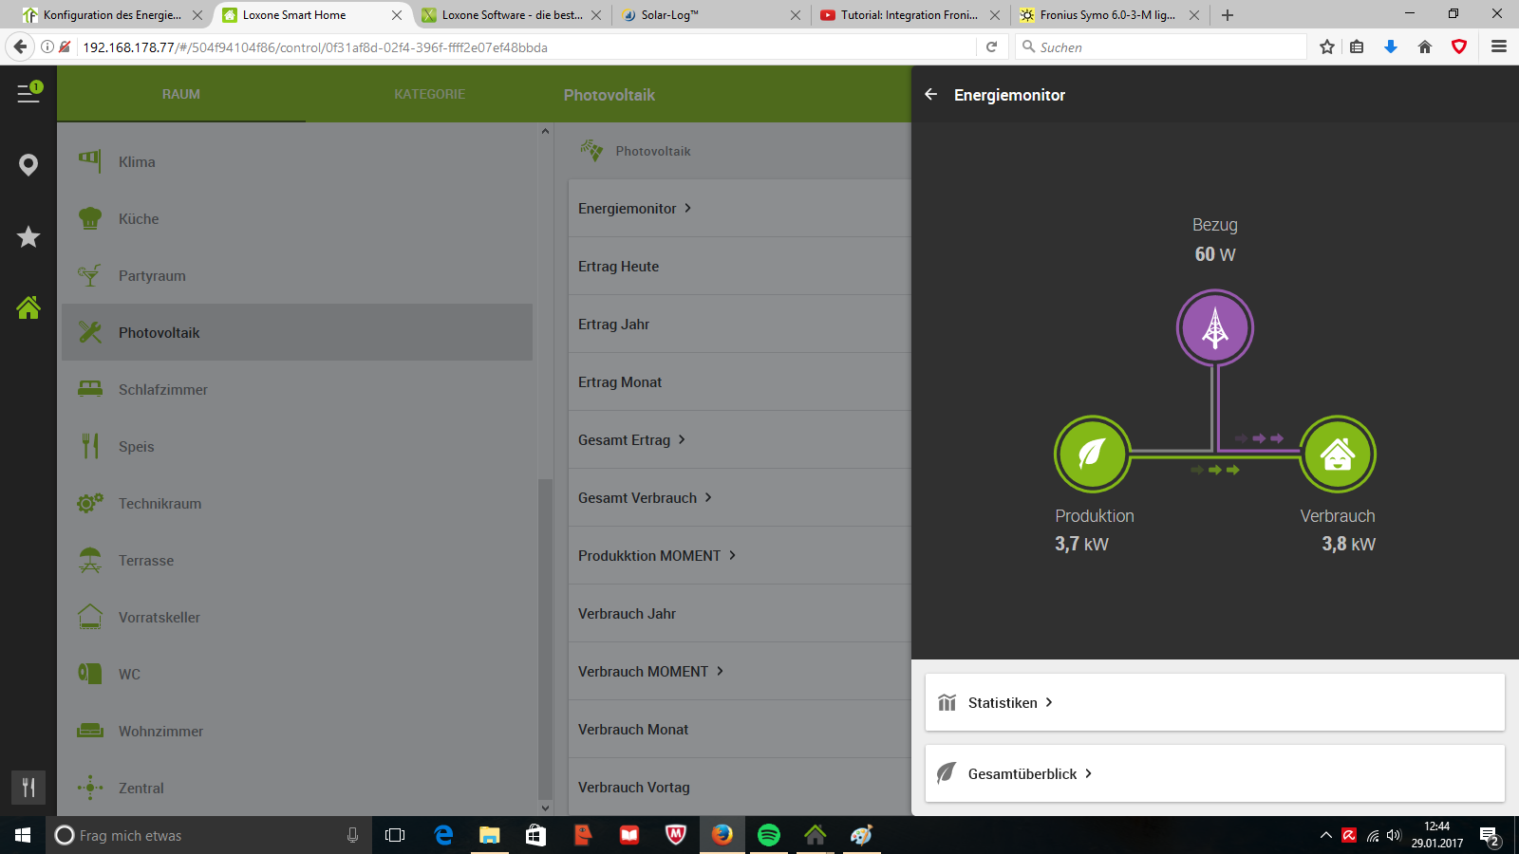1519x854 pixels.
Task: Click the Ertrag Jahr row
Action: 740,324
